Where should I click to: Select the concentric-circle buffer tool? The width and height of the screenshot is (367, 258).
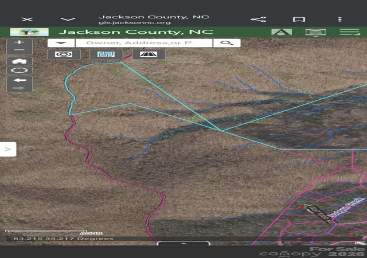click(64, 54)
